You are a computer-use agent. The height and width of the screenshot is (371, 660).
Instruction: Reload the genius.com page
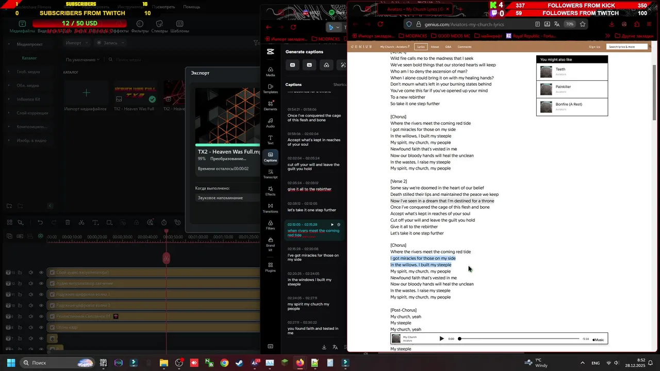coord(380,24)
